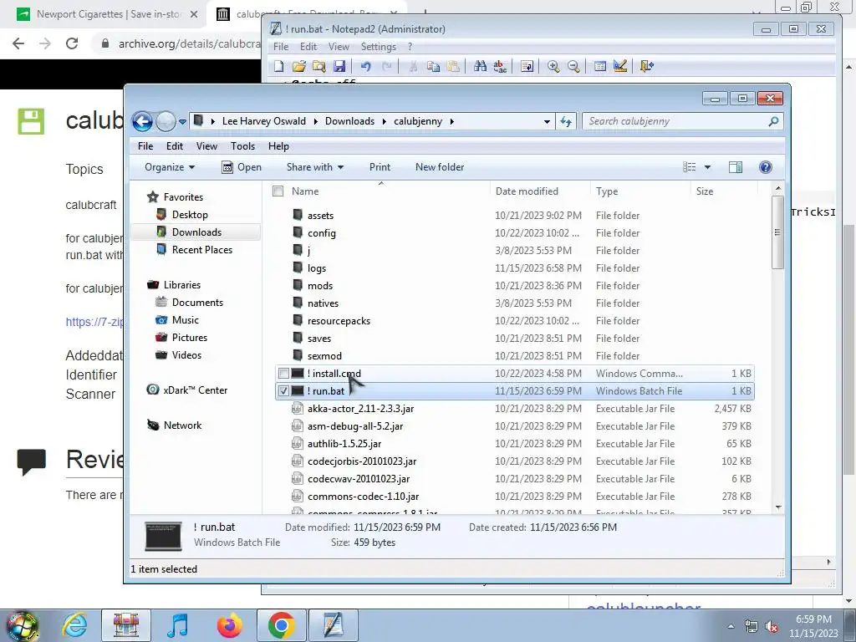Click Explorer Back arrow button

[x=142, y=121]
